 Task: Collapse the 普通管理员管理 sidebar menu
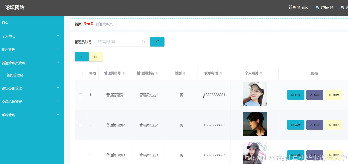32,63
